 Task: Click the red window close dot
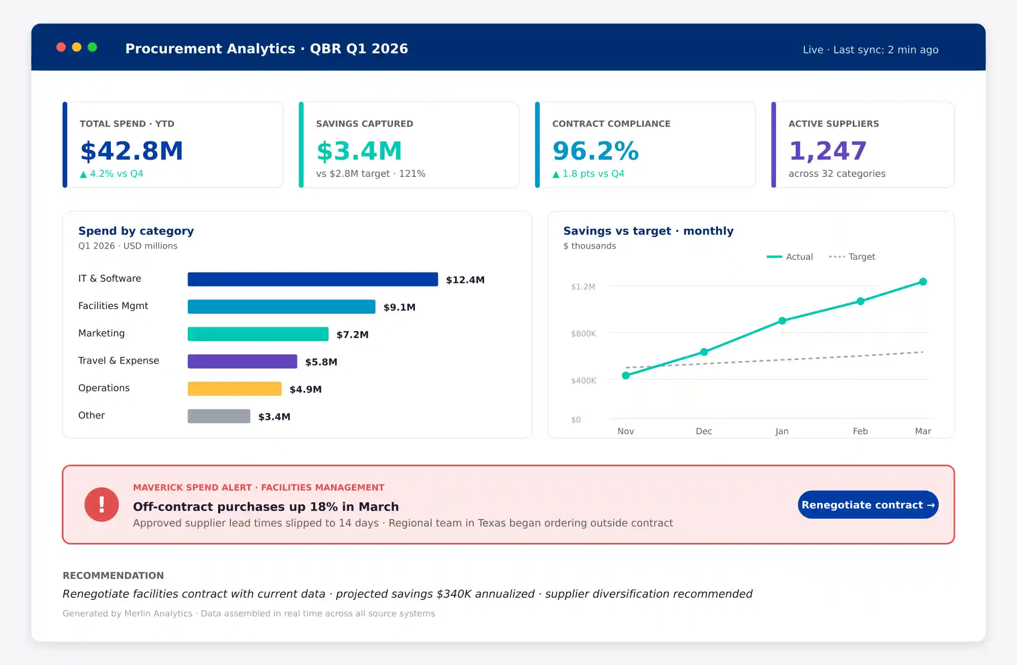(x=61, y=47)
